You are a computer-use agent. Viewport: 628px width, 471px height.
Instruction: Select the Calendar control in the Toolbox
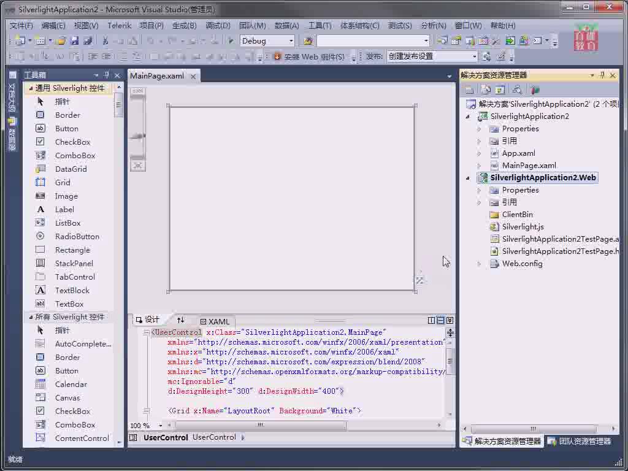click(x=71, y=384)
